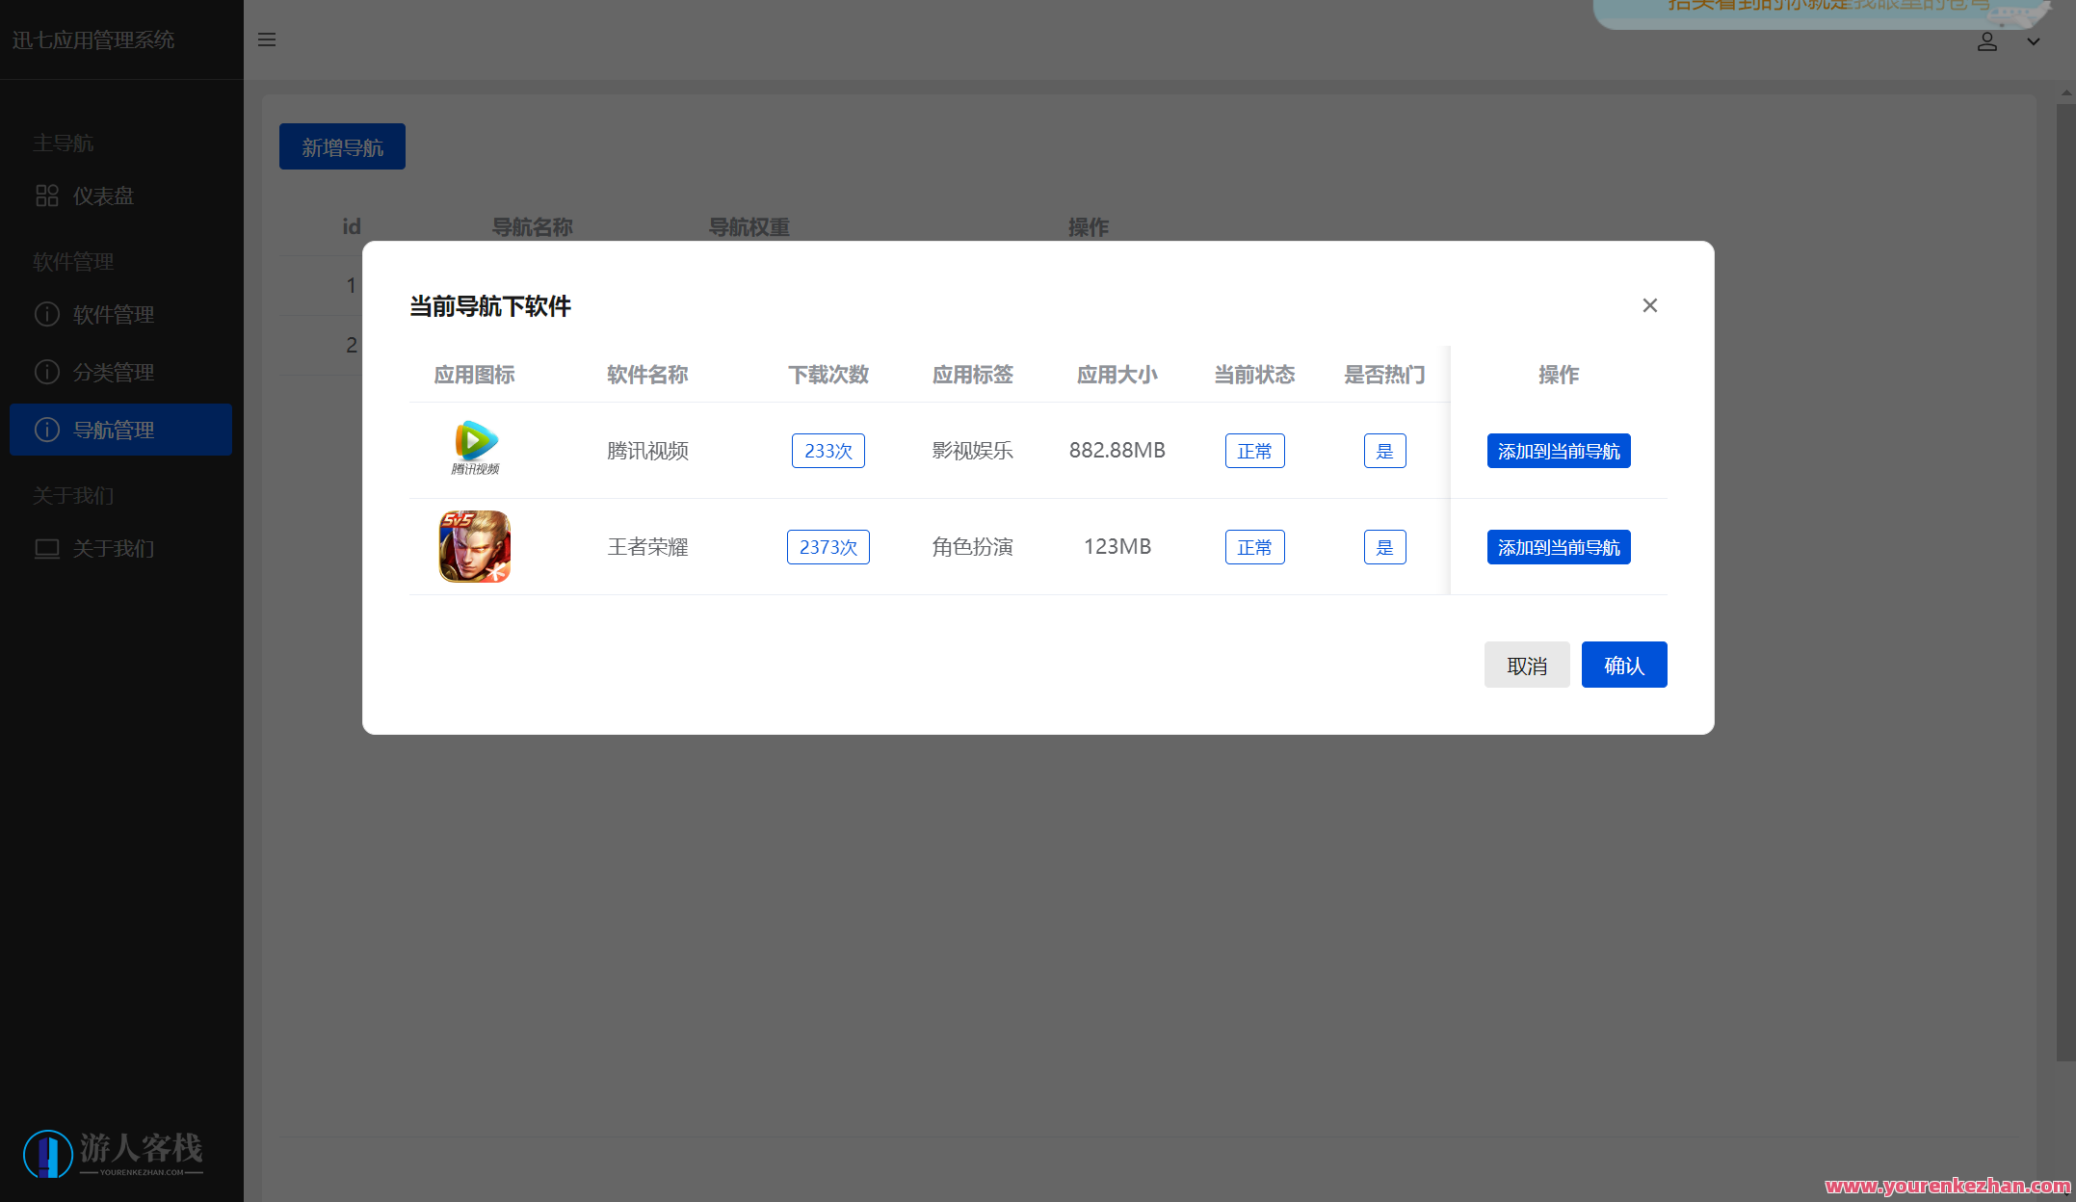Click the 王者荣耀 game icon thumbnail
Image resolution: width=2076 pixels, height=1202 pixels.
[475, 546]
